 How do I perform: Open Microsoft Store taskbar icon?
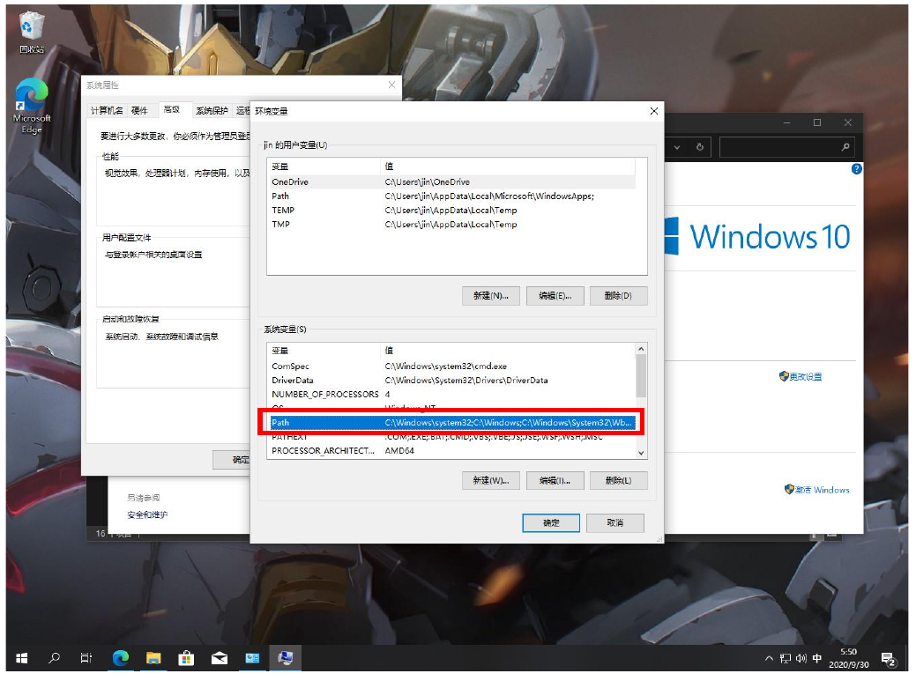click(186, 658)
